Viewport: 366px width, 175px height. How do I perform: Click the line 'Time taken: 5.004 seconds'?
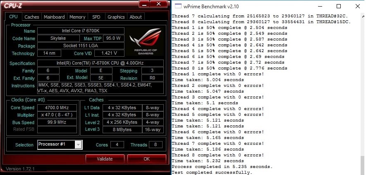point(208,80)
